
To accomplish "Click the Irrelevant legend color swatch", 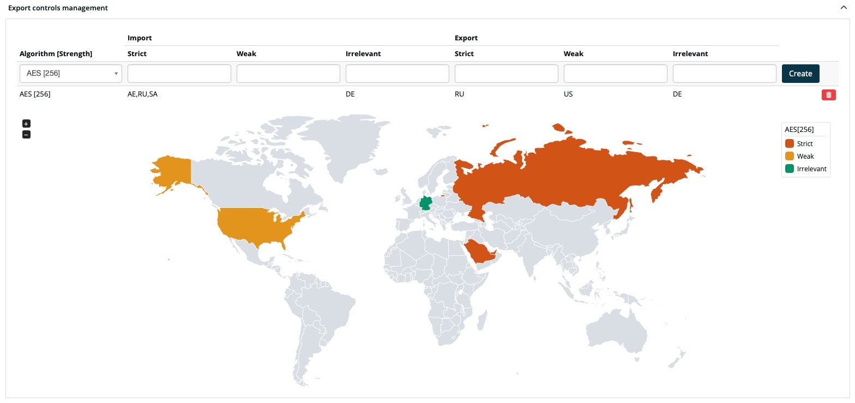I will tap(790, 169).
